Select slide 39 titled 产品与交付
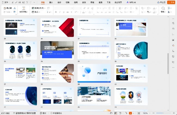The height and width of the screenshot is (115, 177). pyautogui.click(x=94, y=73)
